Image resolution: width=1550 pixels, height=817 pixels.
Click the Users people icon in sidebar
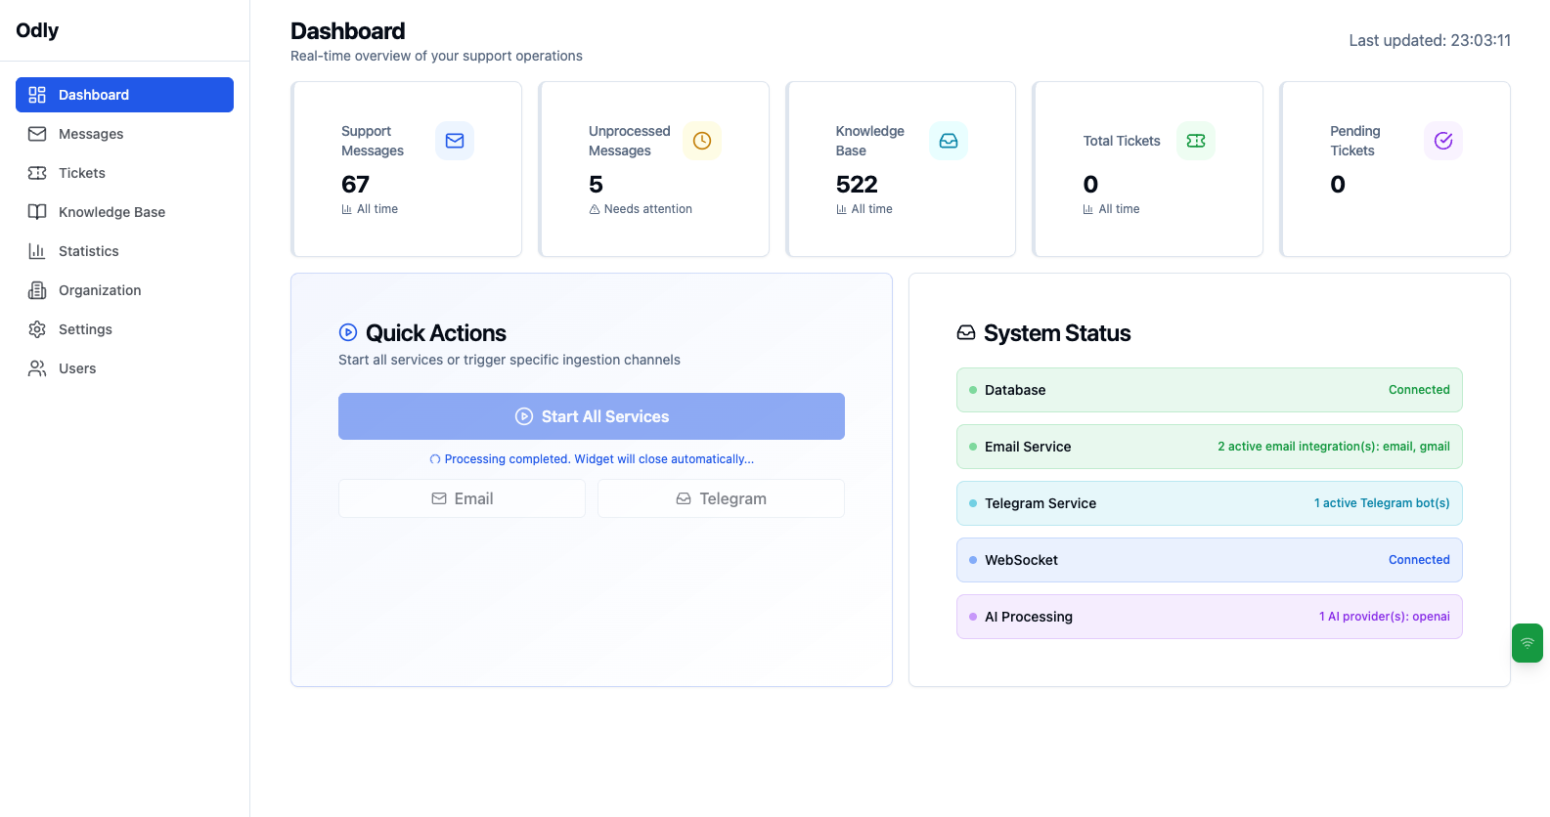click(x=37, y=368)
